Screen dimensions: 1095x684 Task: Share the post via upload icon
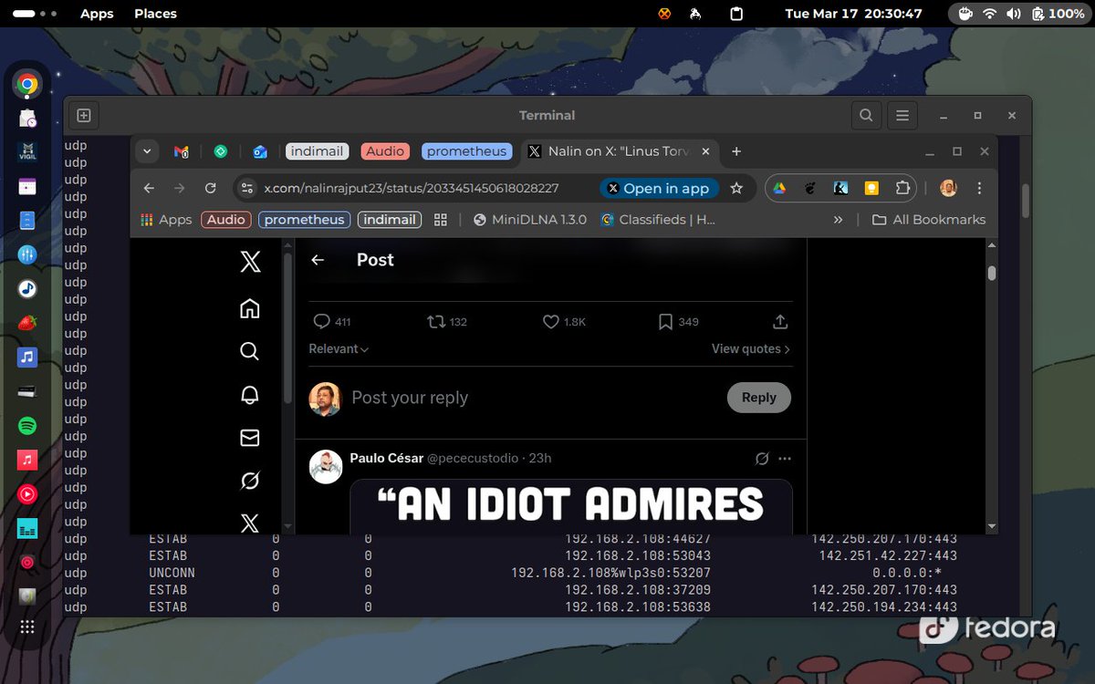[x=780, y=322]
